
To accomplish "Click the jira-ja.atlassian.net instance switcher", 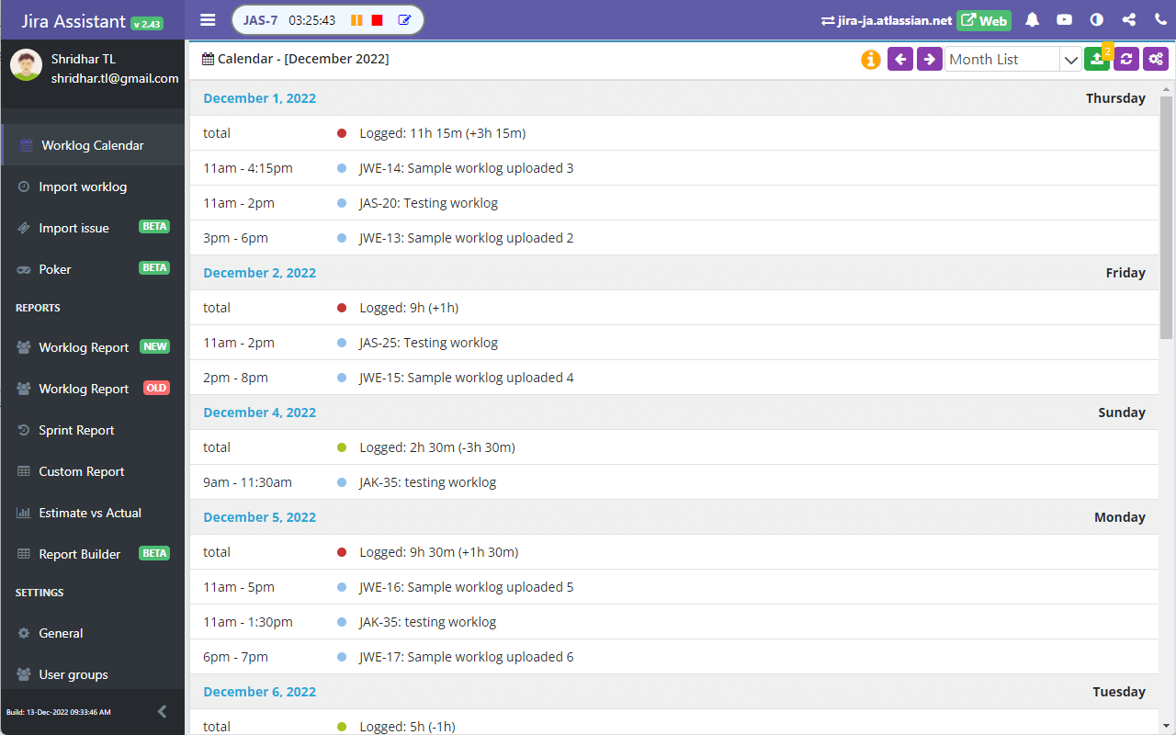I will 887,20.
